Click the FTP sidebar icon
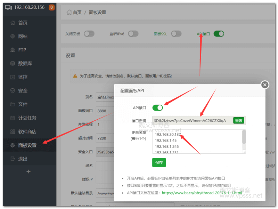 click(13, 50)
